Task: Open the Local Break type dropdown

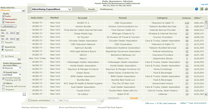Action: point(12,75)
